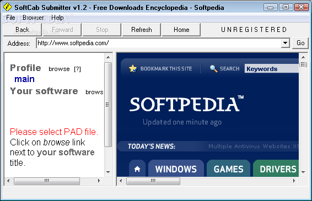312x201 pixels.
Task: Minimize the SoftCab Submitter window
Action: pos(270,7)
